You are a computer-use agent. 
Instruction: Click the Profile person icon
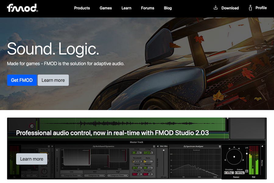tap(251, 8)
